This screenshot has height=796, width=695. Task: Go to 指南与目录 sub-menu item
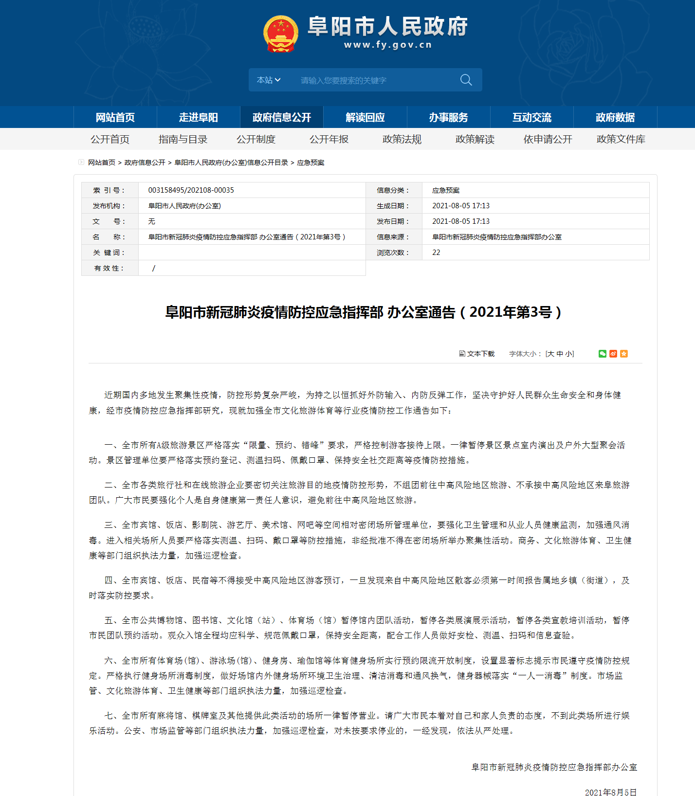(183, 139)
